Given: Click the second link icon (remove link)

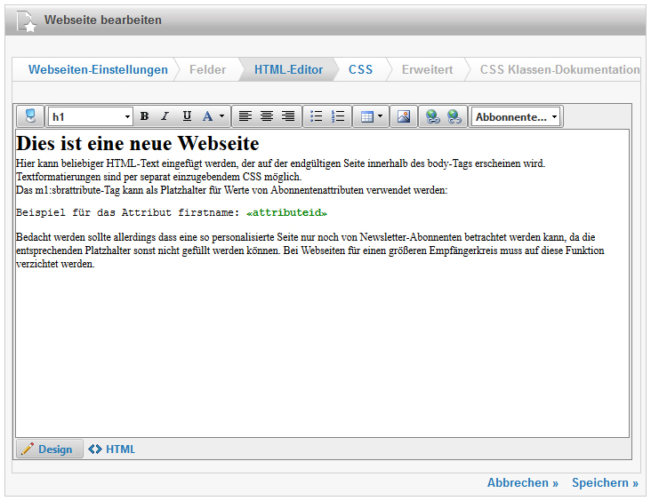Looking at the screenshot, I should pos(454,116).
